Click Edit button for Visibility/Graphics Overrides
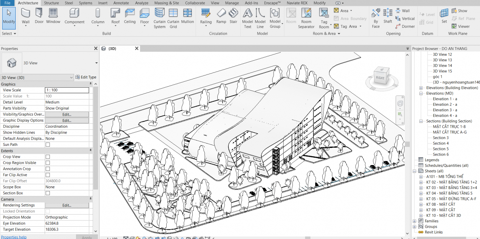480x239 pixels. tap(67, 114)
